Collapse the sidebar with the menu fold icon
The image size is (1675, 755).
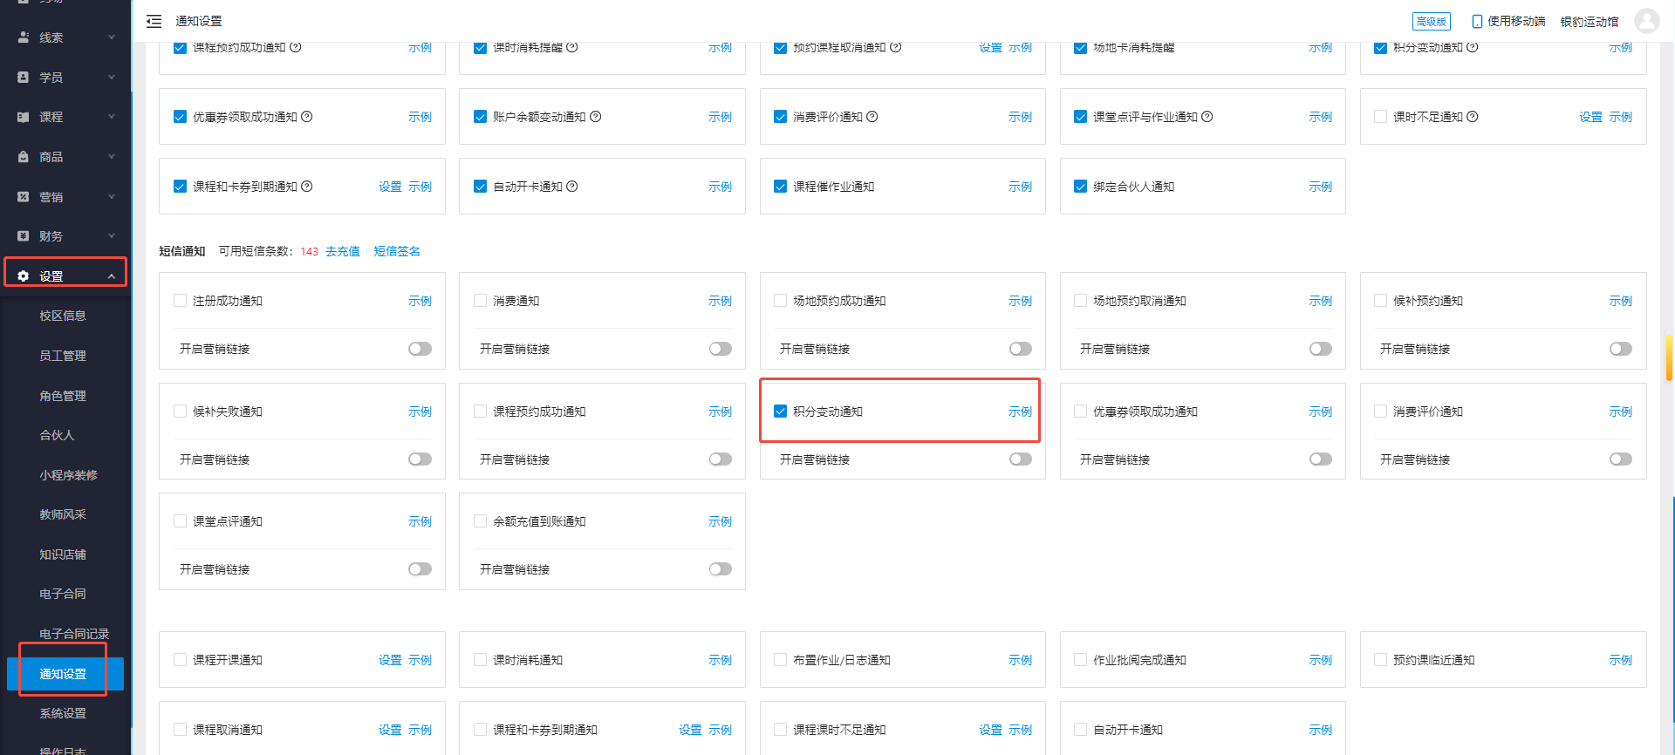coord(154,21)
